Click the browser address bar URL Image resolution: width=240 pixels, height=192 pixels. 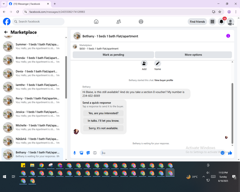57,12
